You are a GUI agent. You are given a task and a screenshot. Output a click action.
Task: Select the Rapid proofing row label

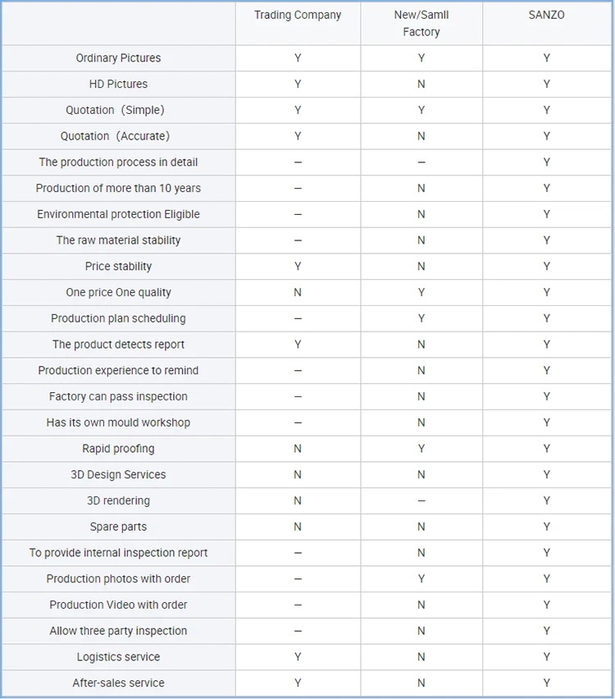click(x=118, y=449)
